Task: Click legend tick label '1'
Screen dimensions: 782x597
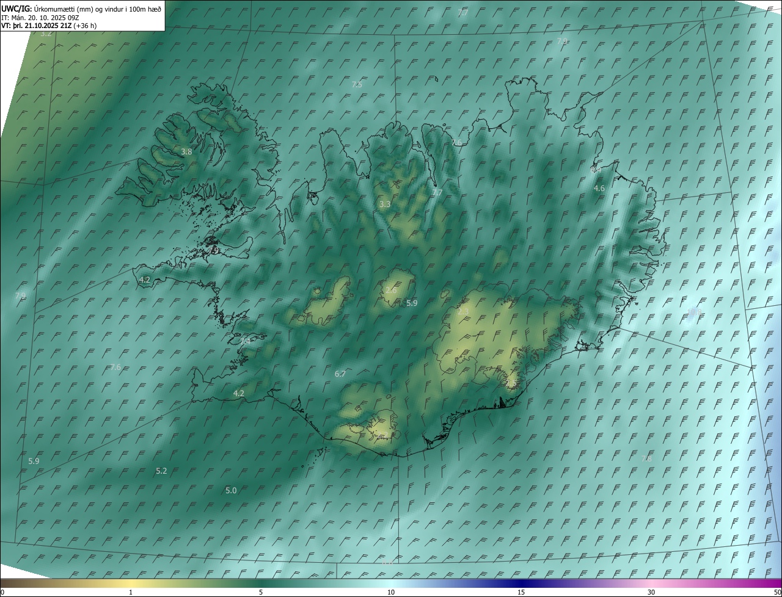Action: click(131, 592)
